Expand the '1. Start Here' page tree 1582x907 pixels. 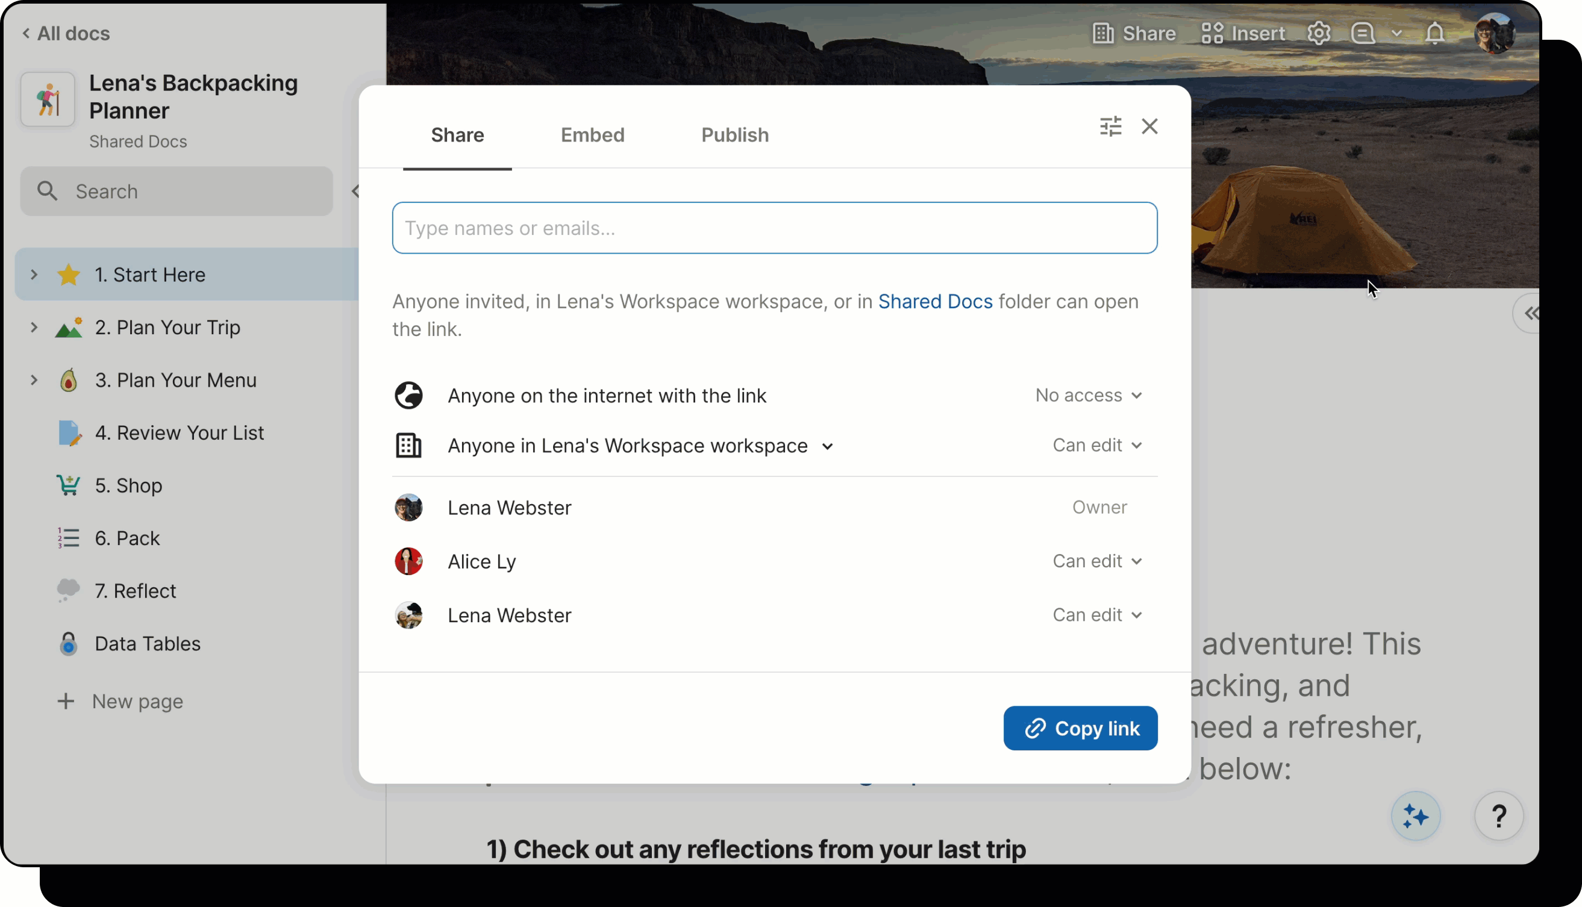(34, 275)
